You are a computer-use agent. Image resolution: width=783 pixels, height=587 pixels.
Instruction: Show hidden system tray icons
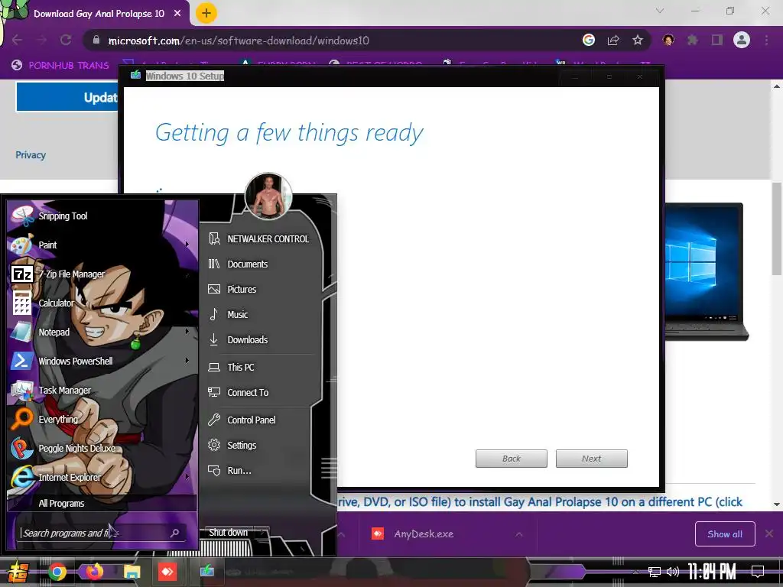(x=635, y=572)
